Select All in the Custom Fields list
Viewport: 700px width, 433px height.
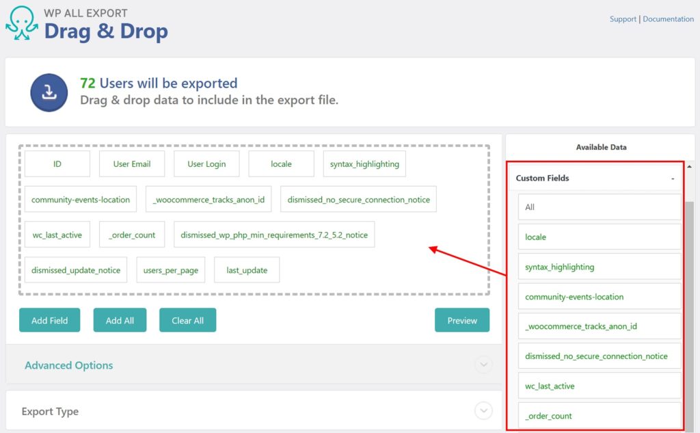598,207
